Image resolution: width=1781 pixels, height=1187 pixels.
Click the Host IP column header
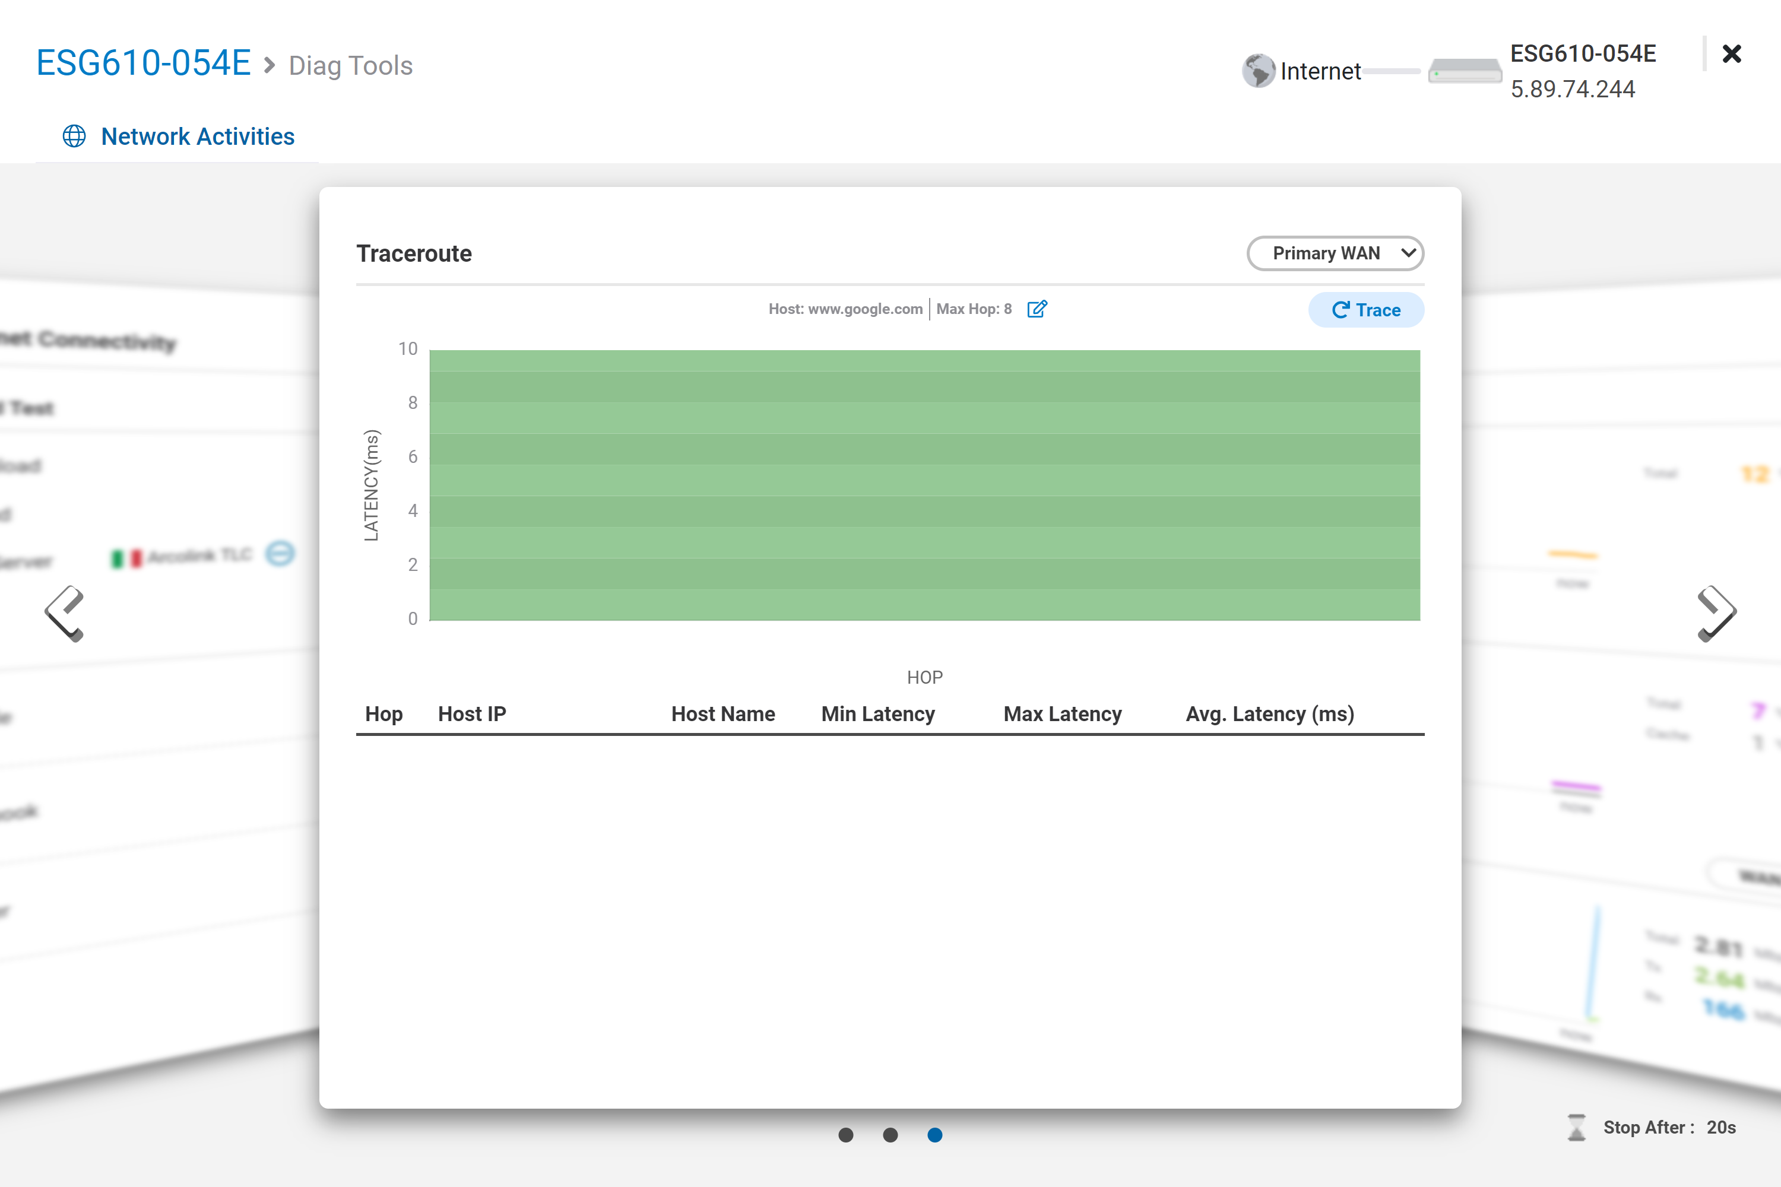tap(472, 714)
